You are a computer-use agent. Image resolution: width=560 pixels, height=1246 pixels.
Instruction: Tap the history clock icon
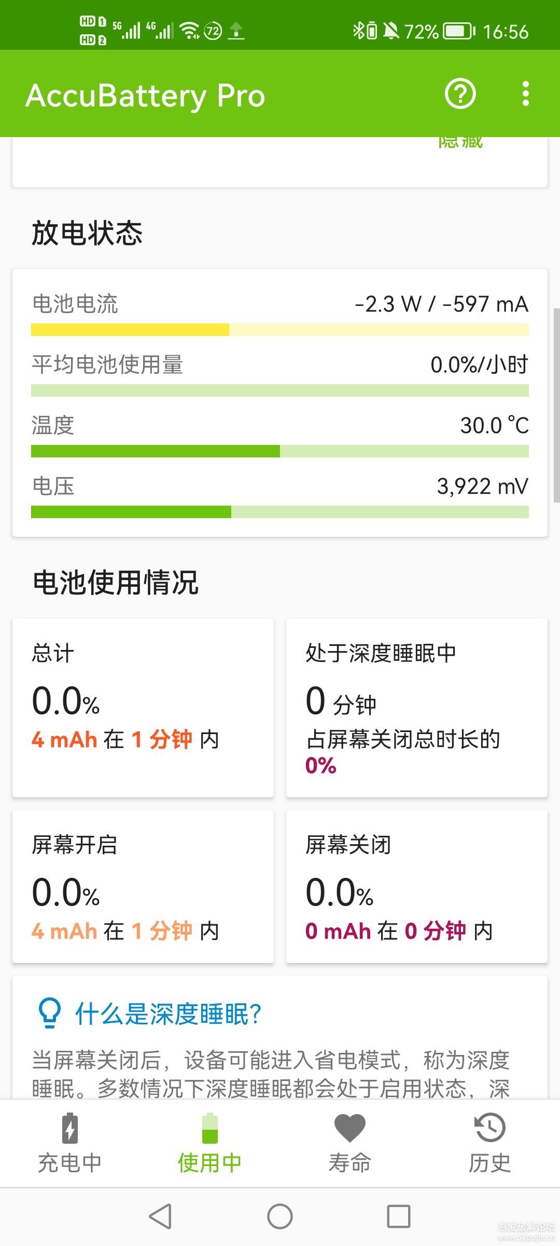tap(489, 1128)
